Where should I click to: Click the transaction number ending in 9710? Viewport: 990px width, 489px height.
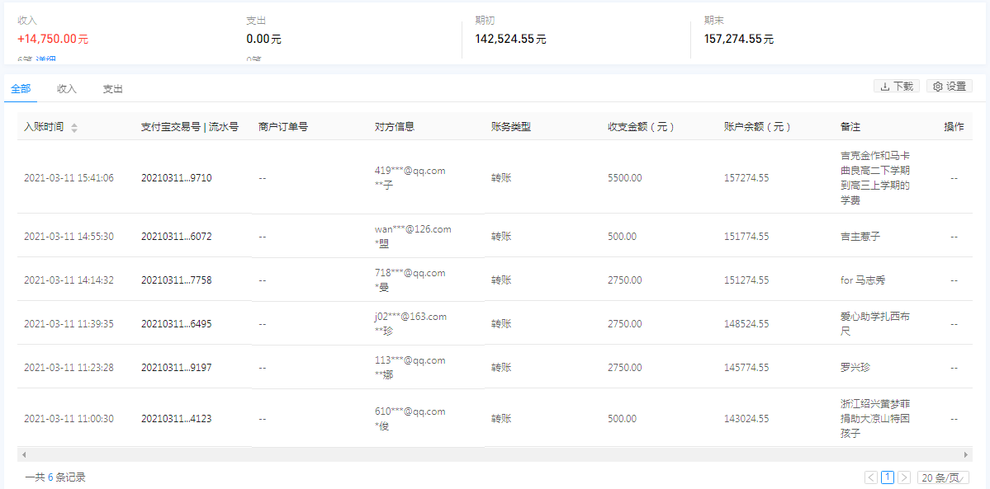point(176,178)
